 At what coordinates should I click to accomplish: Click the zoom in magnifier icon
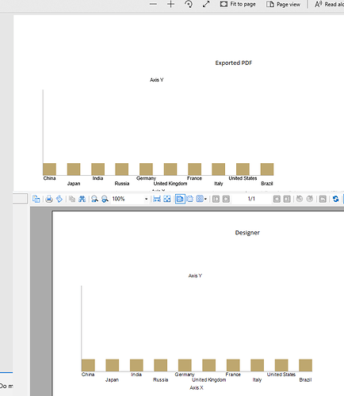pyautogui.click(x=94, y=199)
